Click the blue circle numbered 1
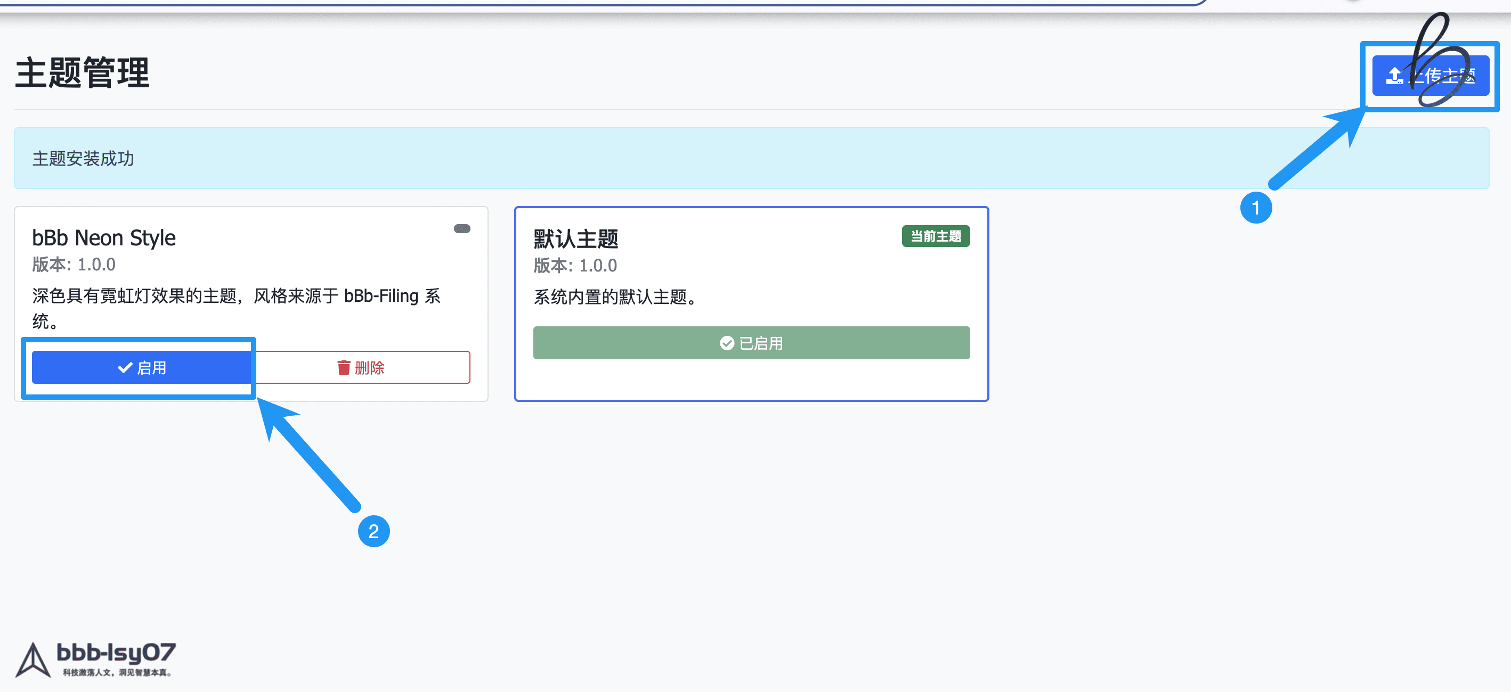This screenshot has width=1511, height=692. point(1255,208)
